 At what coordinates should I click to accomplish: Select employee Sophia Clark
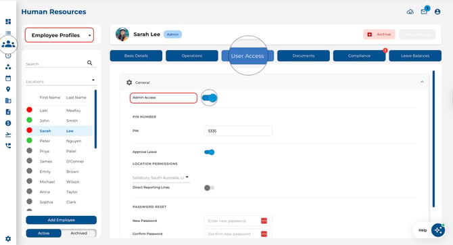pyautogui.click(x=59, y=202)
